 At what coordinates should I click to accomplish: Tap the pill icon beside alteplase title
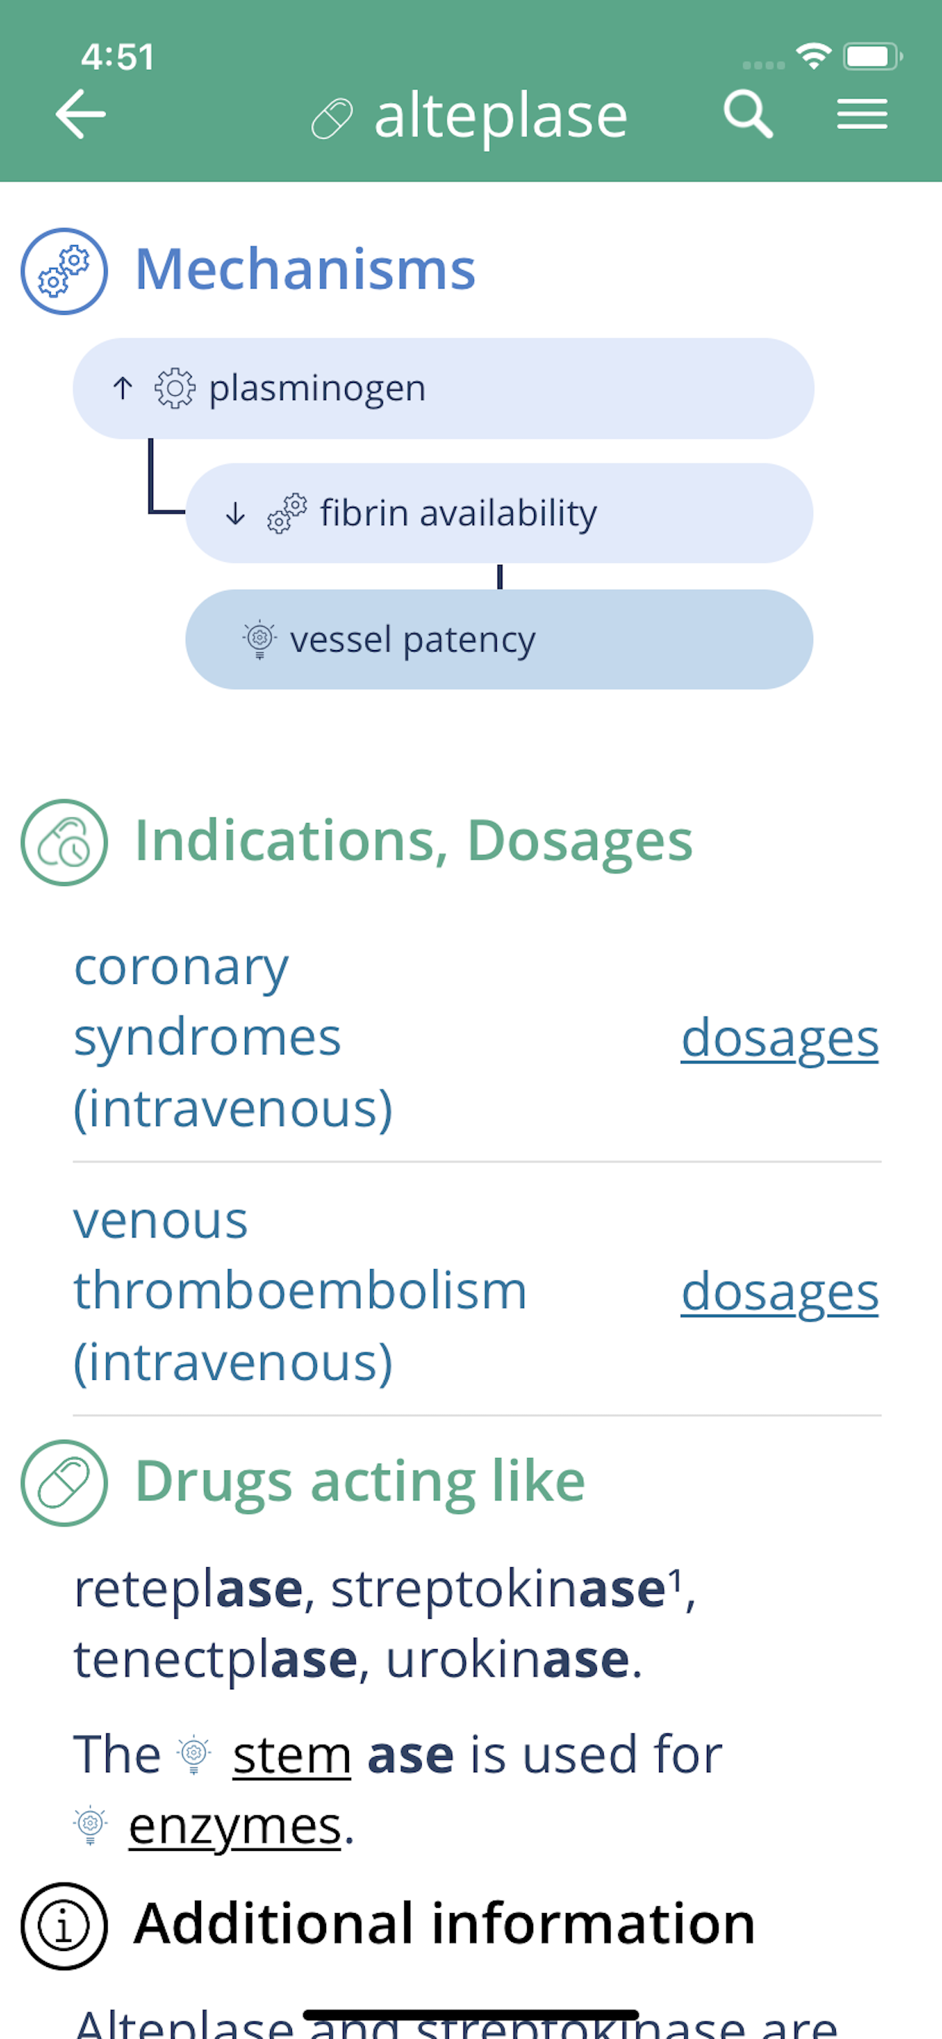point(331,119)
